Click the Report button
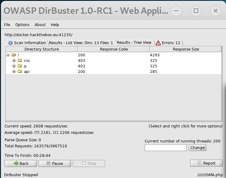The image size is (226, 178). click(x=206, y=163)
